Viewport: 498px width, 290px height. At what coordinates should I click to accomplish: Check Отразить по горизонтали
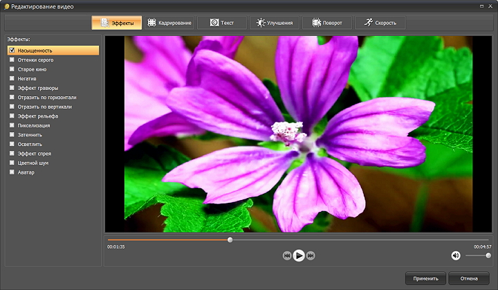(x=12, y=97)
